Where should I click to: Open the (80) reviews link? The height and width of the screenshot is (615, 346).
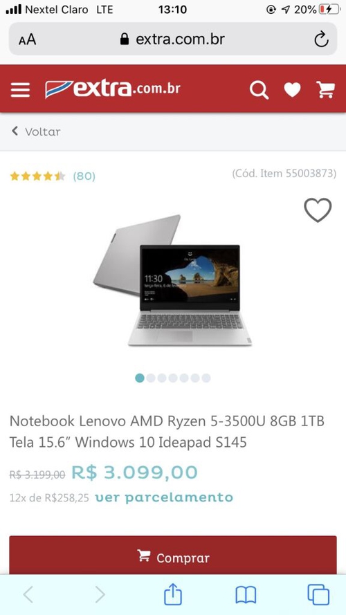pos(84,176)
